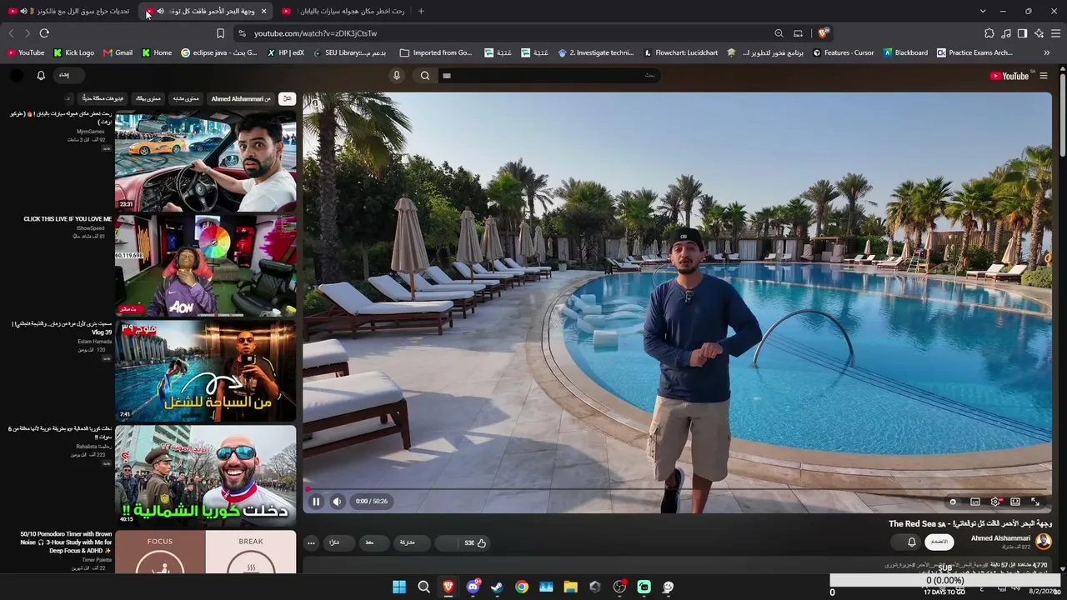Like the video with thumbs up
1067x600 pixels.
[x=475, y=542]
